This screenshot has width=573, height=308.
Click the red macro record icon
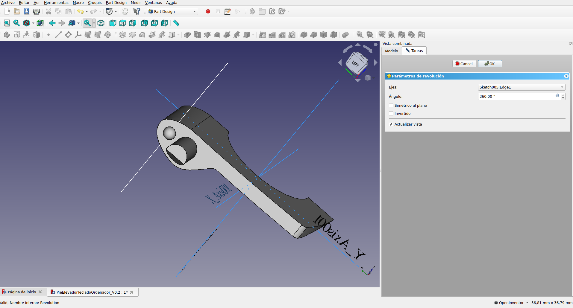tap(208, 11)
